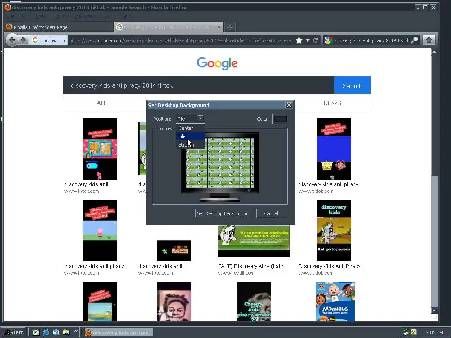Viewport: 451px width, 338px height.
Task: Choose Tile from the Position list
Action: [x=190, y=136]
